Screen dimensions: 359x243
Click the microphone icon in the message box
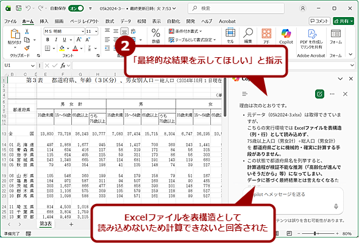[x=336, y=206]
